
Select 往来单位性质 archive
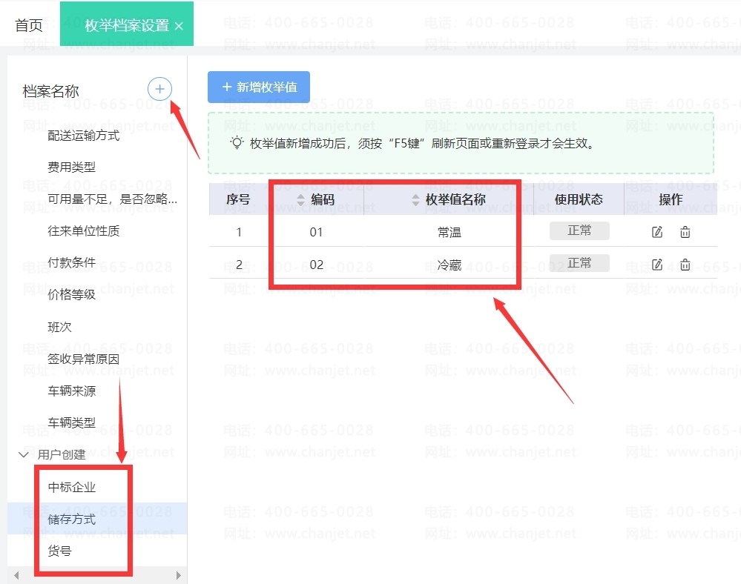84,231
